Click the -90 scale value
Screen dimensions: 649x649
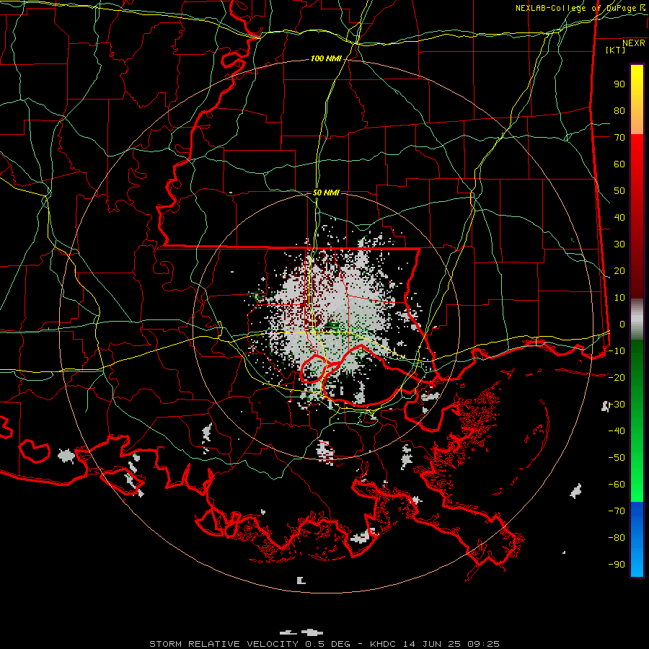(x=617, y=565)
